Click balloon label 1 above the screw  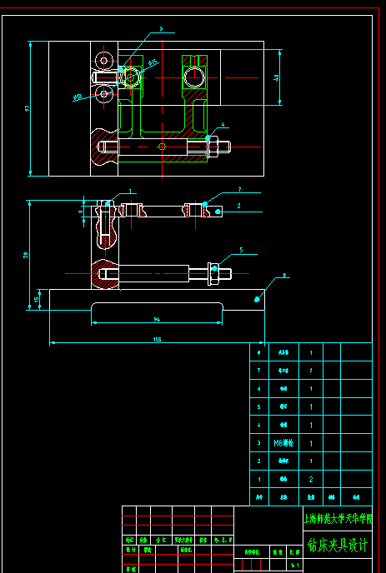(x=130, y=191)
